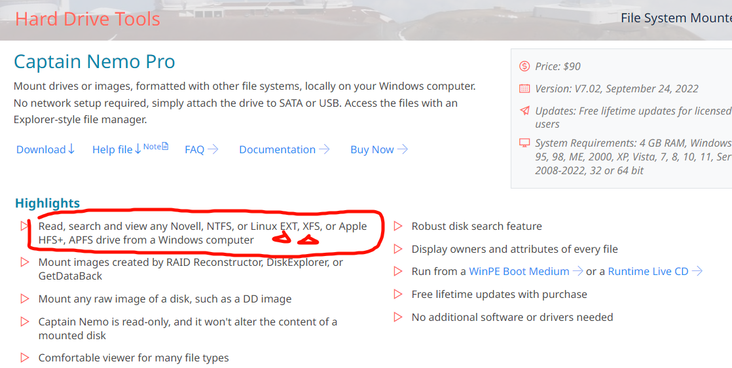Click the Buy Now link
732x368 pixels.
pos(379,149)
